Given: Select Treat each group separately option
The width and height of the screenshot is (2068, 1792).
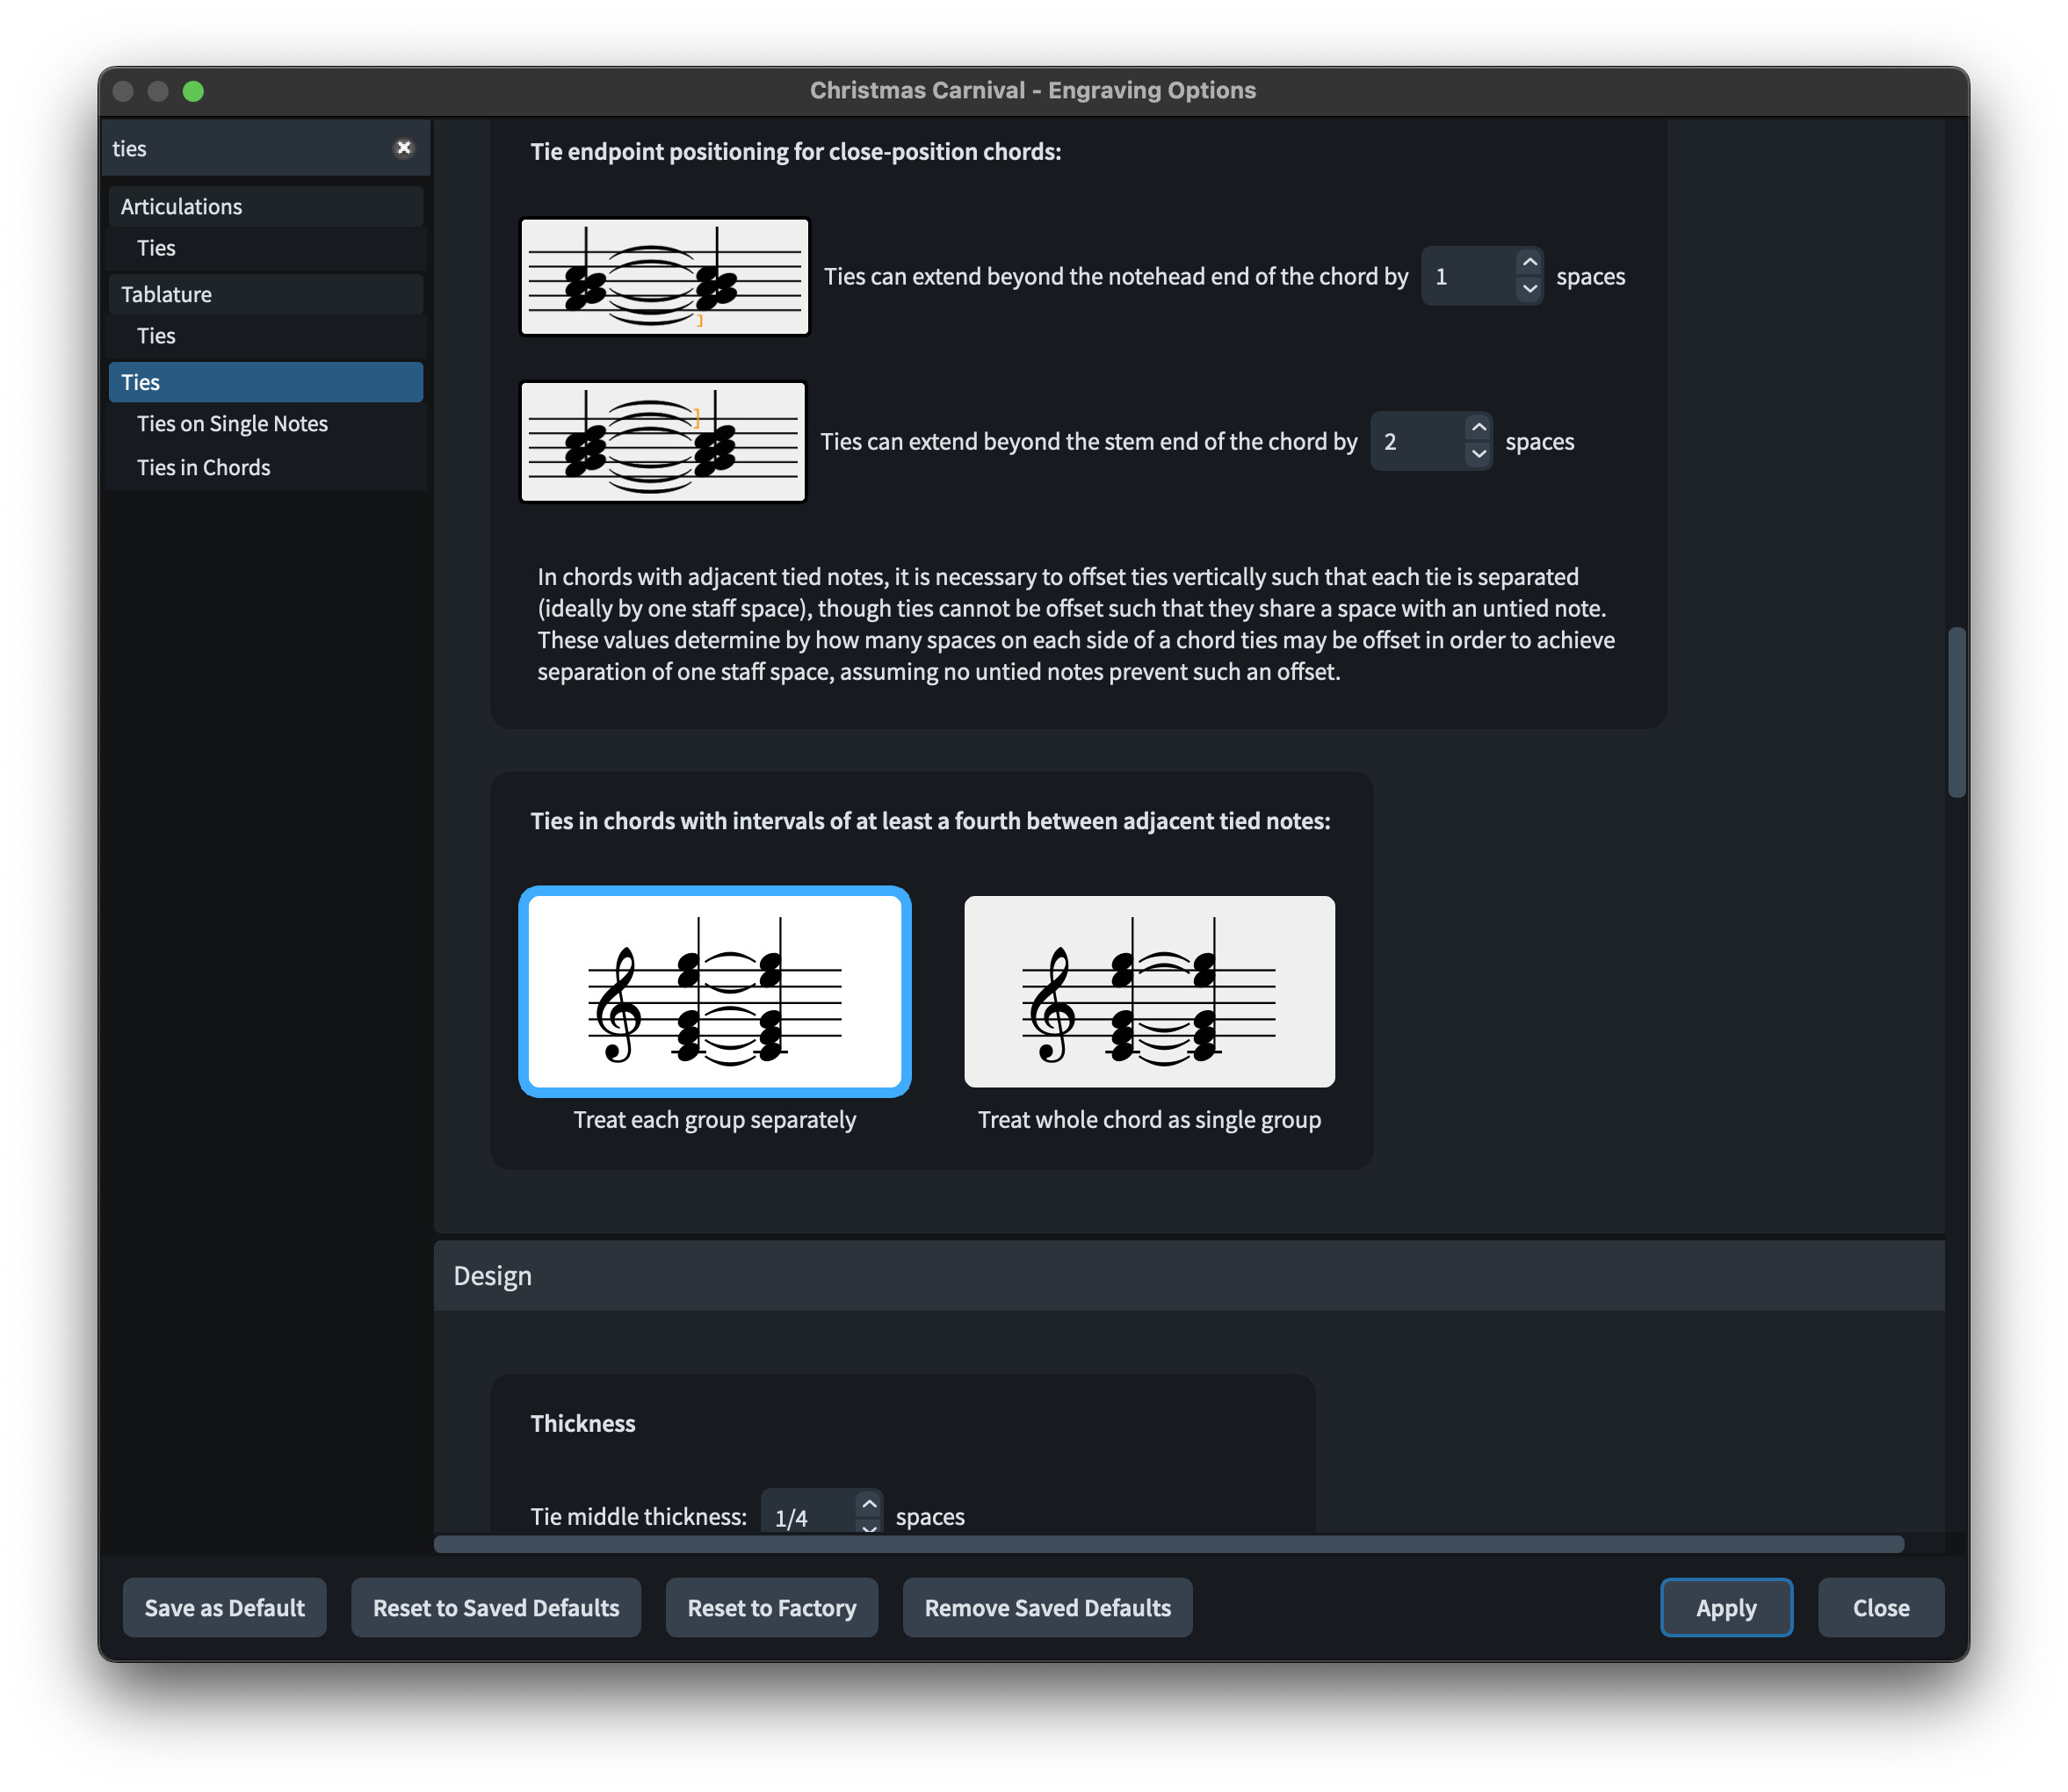Looking at the screenshot, I should [x=714, y=991].
